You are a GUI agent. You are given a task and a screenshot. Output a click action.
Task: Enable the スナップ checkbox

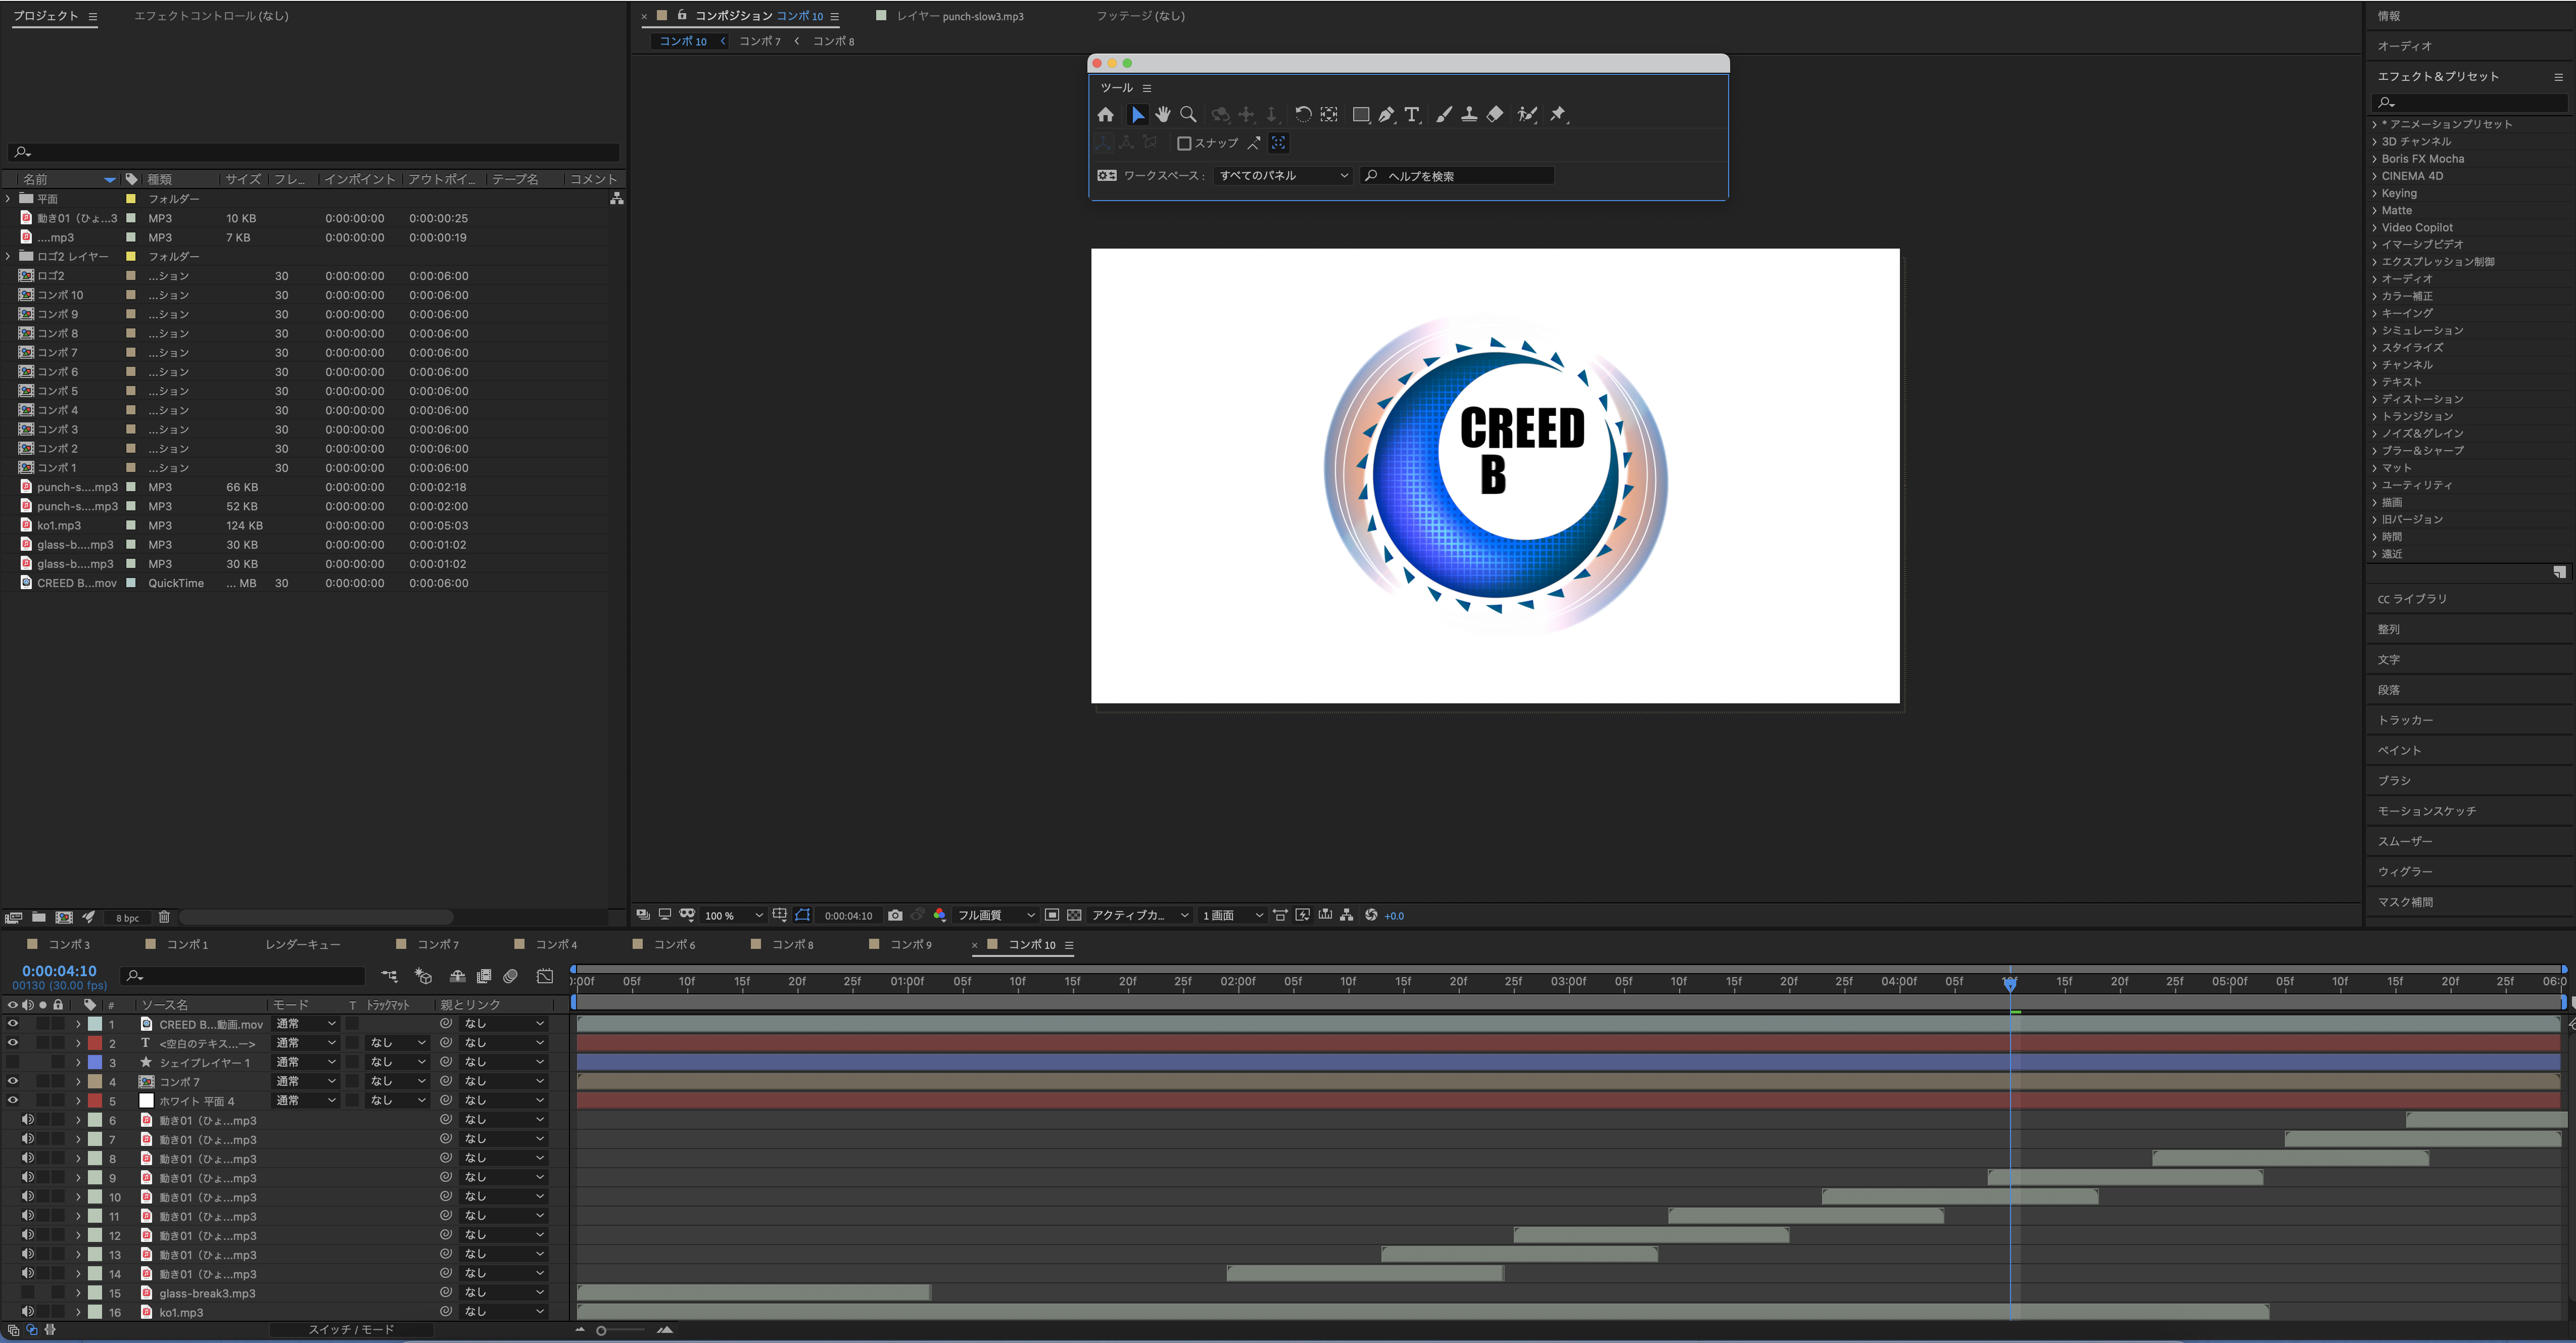[1184, 143]
